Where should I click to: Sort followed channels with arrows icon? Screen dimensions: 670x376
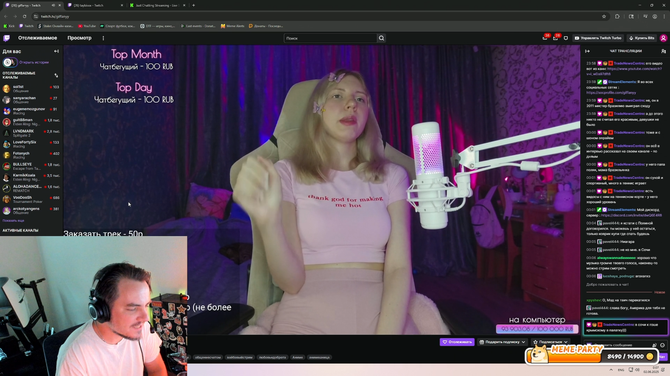tap(56, 75)
